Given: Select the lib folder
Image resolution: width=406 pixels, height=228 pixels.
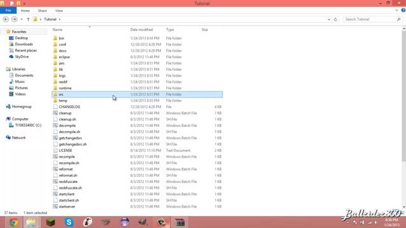Looking at the screenshot, I should pyautogui.click(x=137, y=69).
